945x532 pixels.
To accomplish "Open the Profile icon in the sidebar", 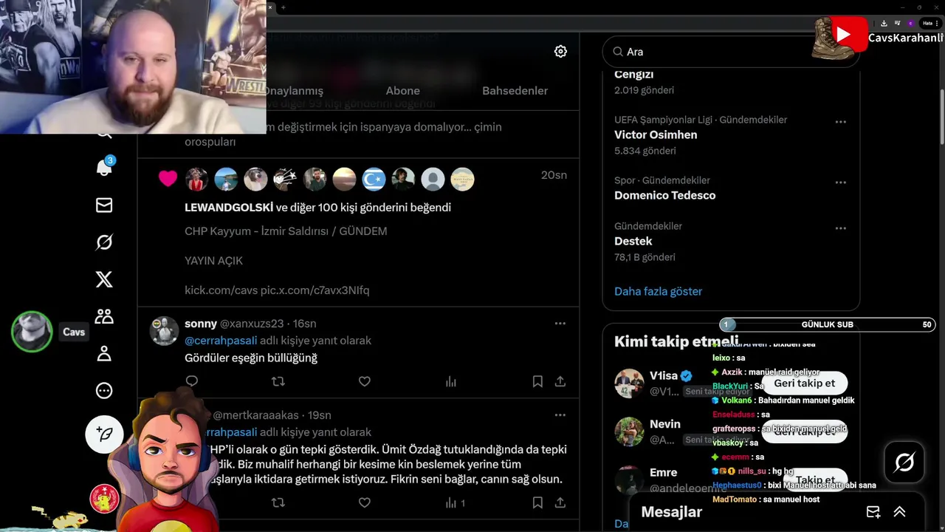I will click(x=104, y=353).
